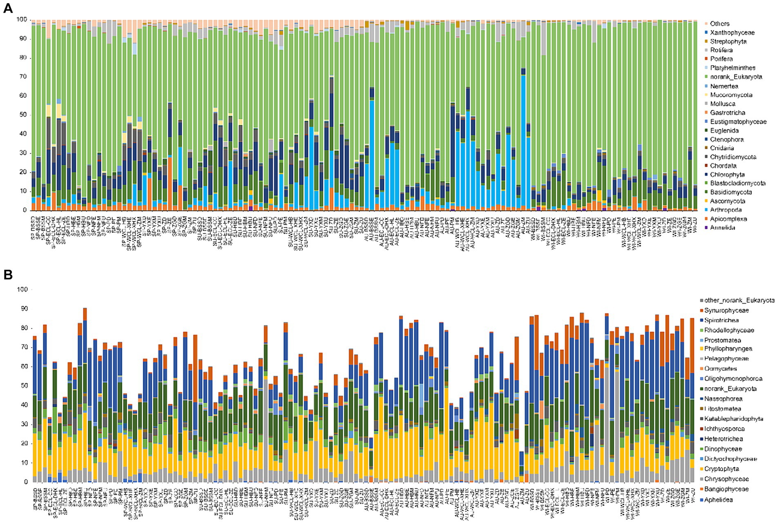Click the Oligohymenophorea legend label
The width and height of the screenshot is (777, 523).
click(x=733, y=379)
